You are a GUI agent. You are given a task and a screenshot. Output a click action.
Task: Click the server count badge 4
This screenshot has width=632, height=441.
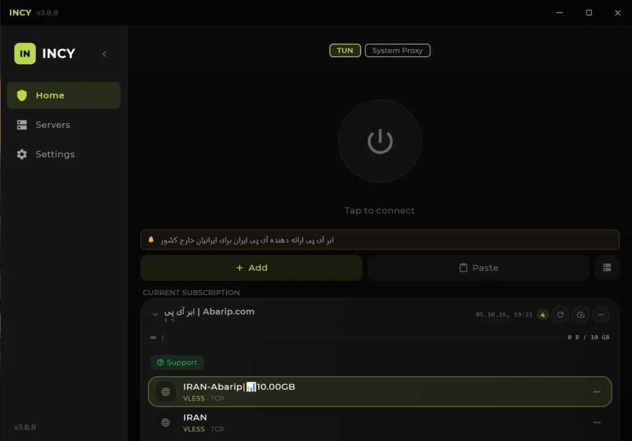[543, 315]
